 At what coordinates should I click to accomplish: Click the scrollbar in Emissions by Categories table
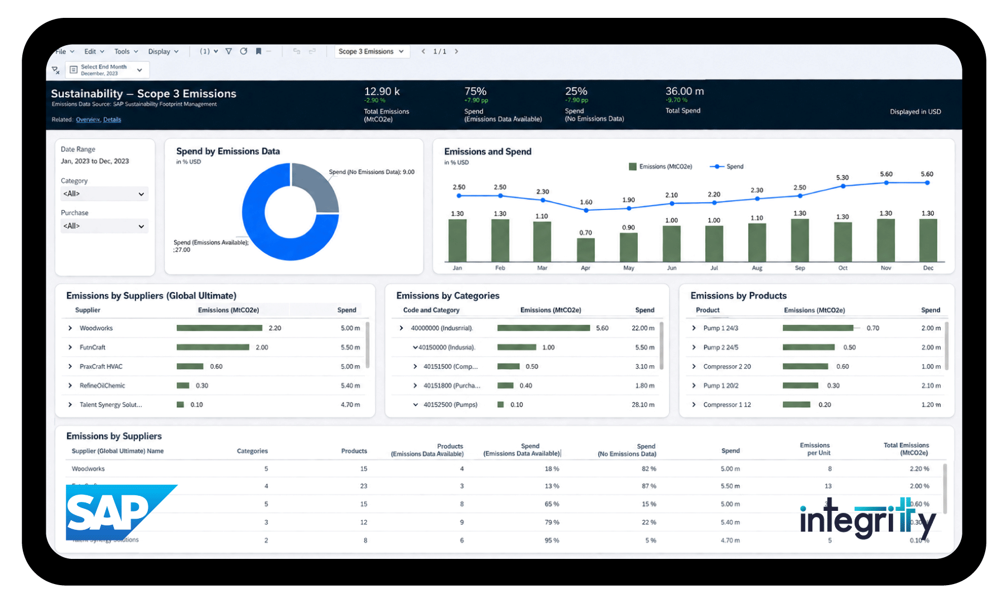point(662,345)
